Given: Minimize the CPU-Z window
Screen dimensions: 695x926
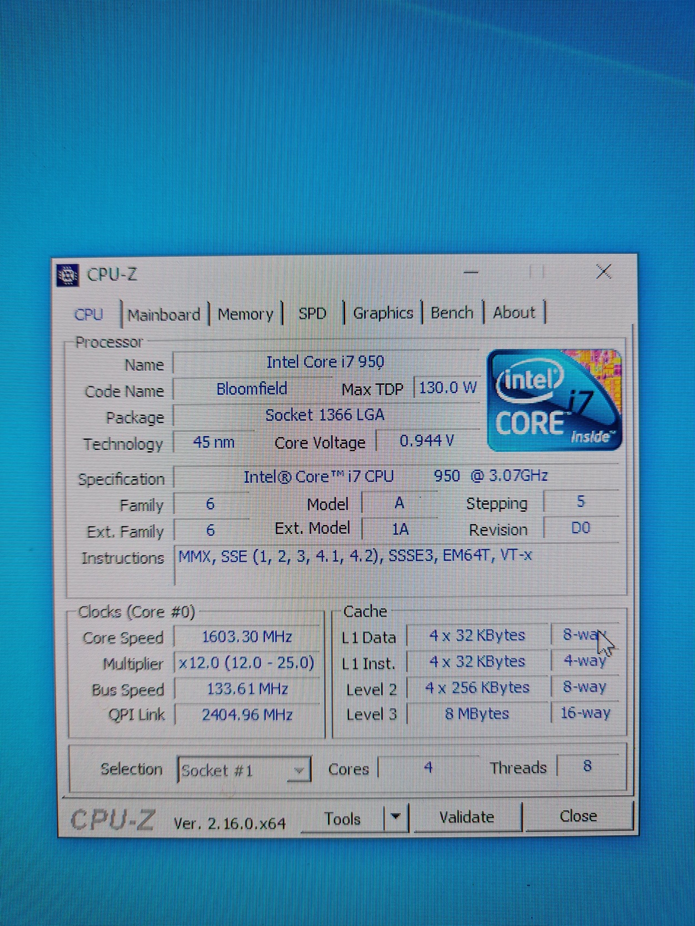Looking at the screenshot, I should (471, 272).
